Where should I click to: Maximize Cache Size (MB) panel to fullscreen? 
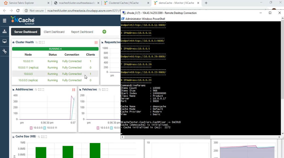click(46, 137)
